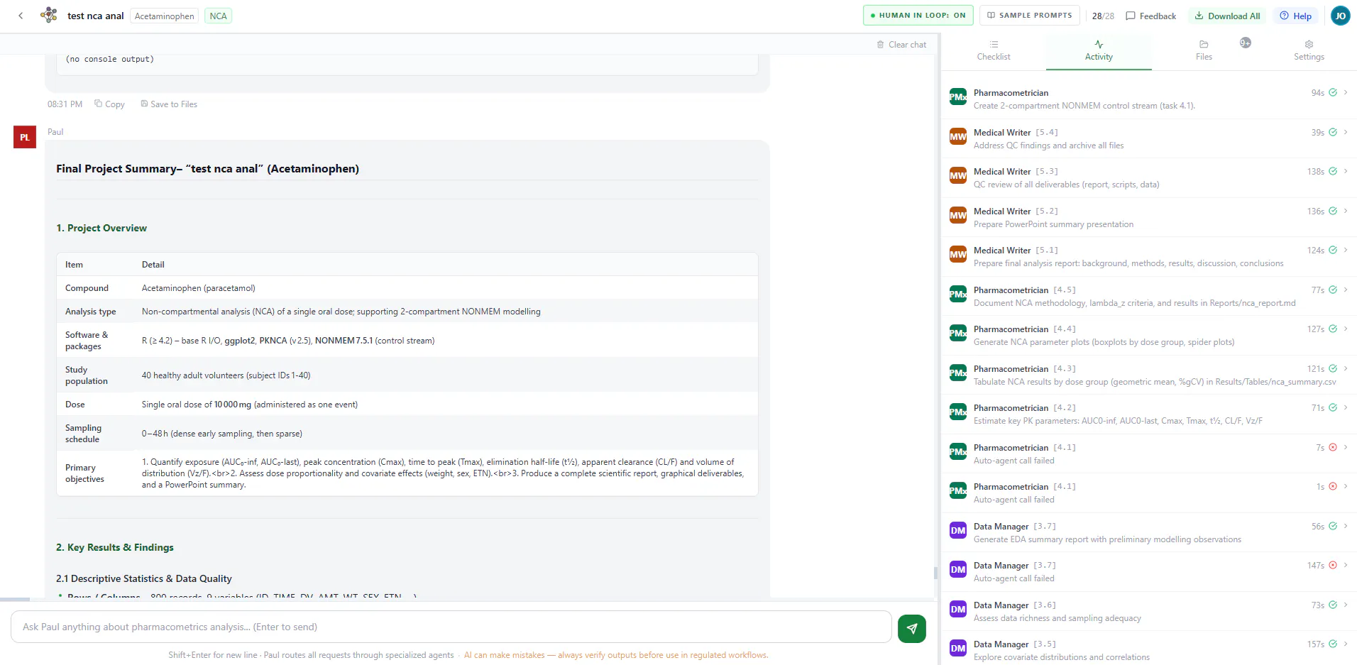Click the failed status icon on 7s Pharmacometrician task

tap(1332, 447)
